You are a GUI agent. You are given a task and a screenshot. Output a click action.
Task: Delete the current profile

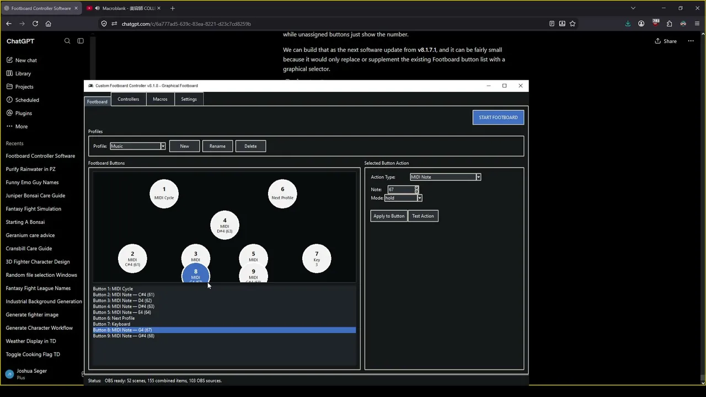(x=250, y=146)
